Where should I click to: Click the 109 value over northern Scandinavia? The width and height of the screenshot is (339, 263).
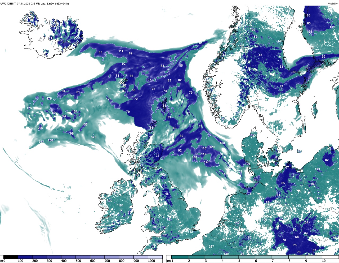tap(253, 30)
